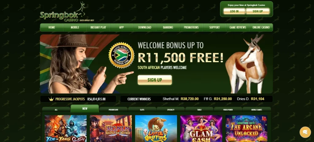The image size is (314, 142).
Task: Open the Yin-Yang Clash game thumbnail
Action: (66, 129)
